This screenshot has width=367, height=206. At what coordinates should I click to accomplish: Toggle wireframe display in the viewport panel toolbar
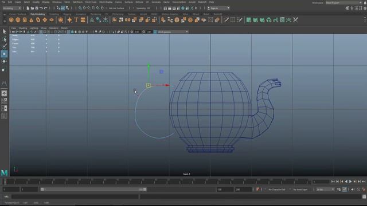point(68,32)
